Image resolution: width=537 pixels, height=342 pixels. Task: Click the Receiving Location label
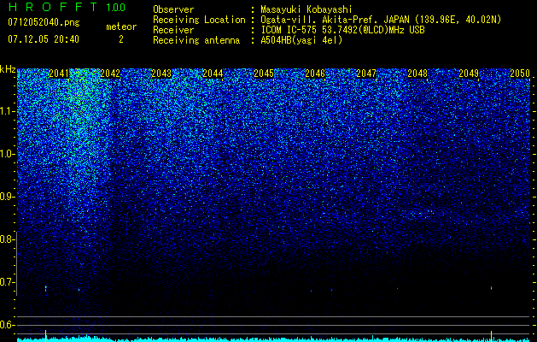pyautogui.click(x=199, y=20)
